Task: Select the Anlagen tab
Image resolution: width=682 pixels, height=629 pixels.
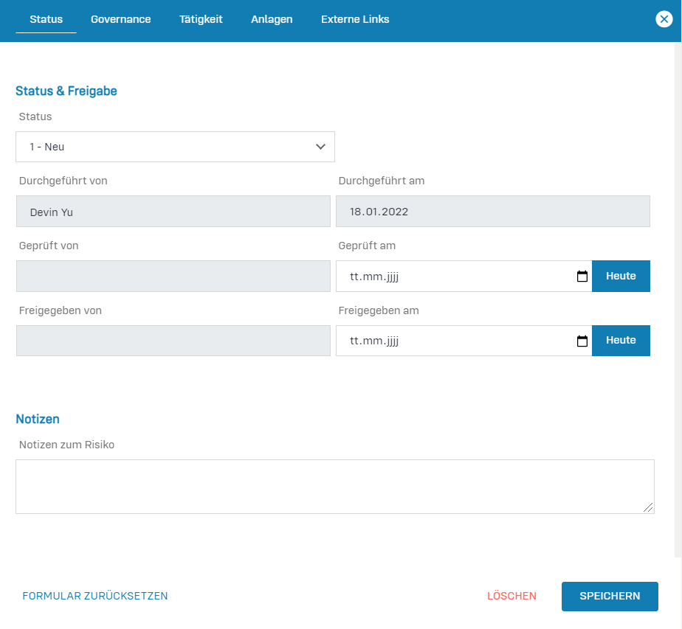Action: (x=272, y=20)
